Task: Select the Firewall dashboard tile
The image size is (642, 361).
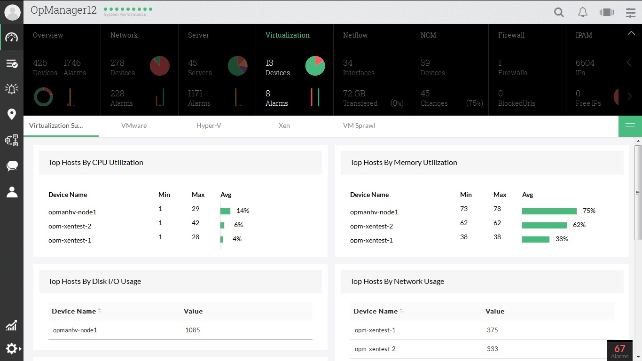Action: [x=527, y=70]
